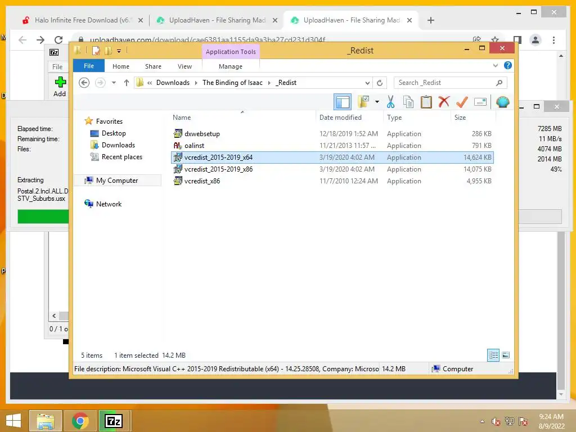Open Chrome three-dot menu
The height and width of the screenshot is (432, 576).
click(x=553, y=40)
